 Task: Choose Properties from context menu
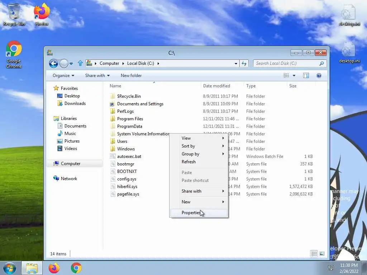click(199, 213)
